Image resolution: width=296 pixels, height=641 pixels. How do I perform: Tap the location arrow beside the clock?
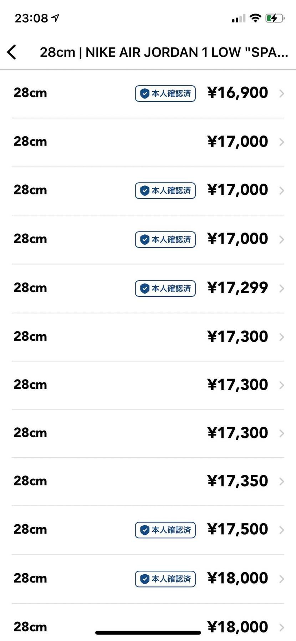click(55, 18)
